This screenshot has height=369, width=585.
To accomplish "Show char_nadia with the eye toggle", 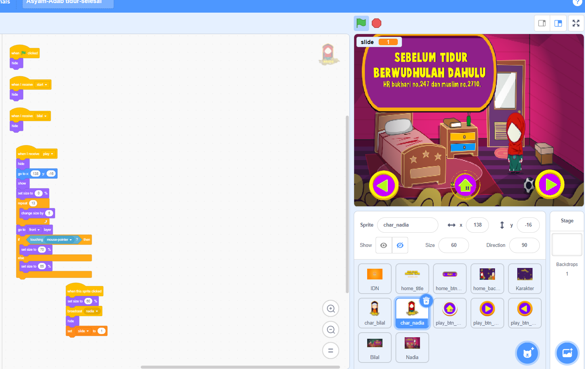I will (383, 245).
